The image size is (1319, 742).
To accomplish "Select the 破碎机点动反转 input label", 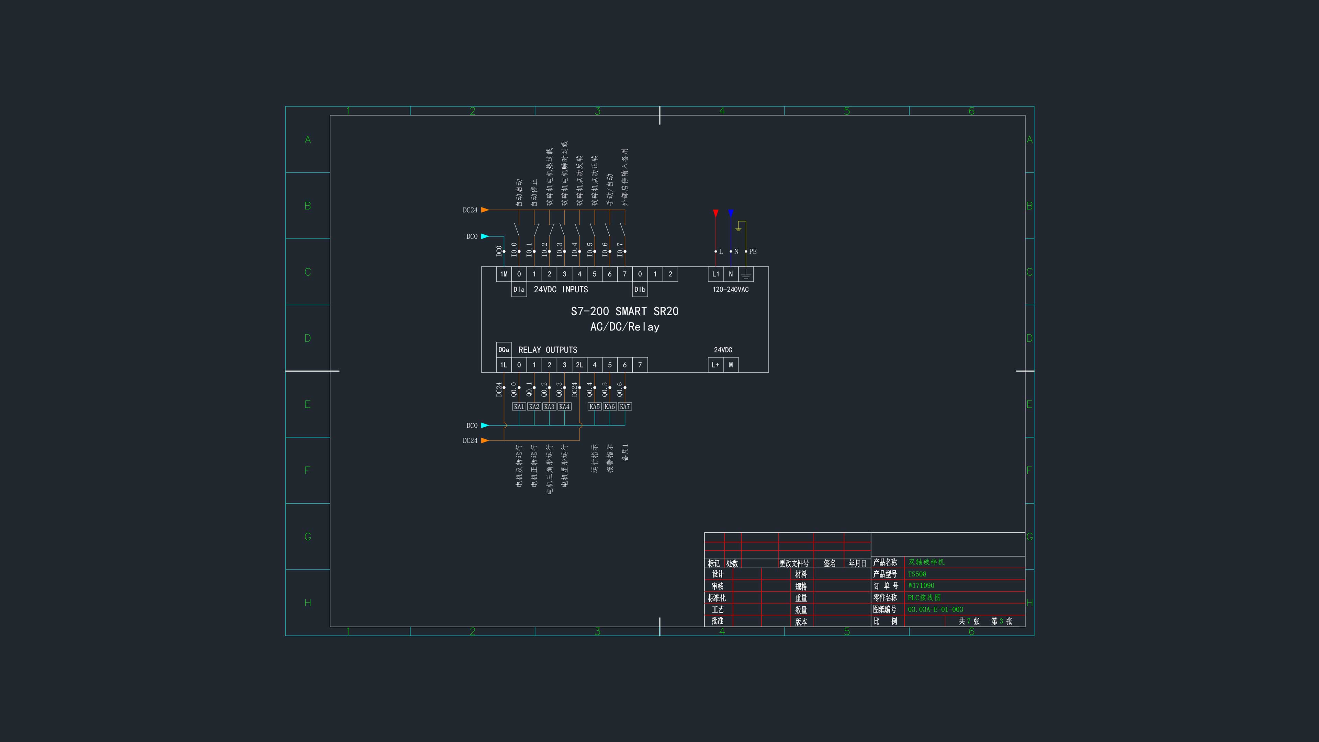I will [579, 181].
